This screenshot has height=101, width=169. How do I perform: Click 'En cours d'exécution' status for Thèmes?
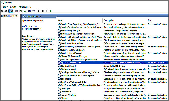click(157, 98)
